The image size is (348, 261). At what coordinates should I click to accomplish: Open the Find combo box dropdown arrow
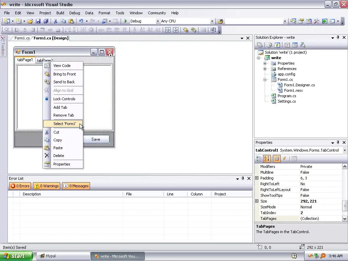tap(285, 21)
